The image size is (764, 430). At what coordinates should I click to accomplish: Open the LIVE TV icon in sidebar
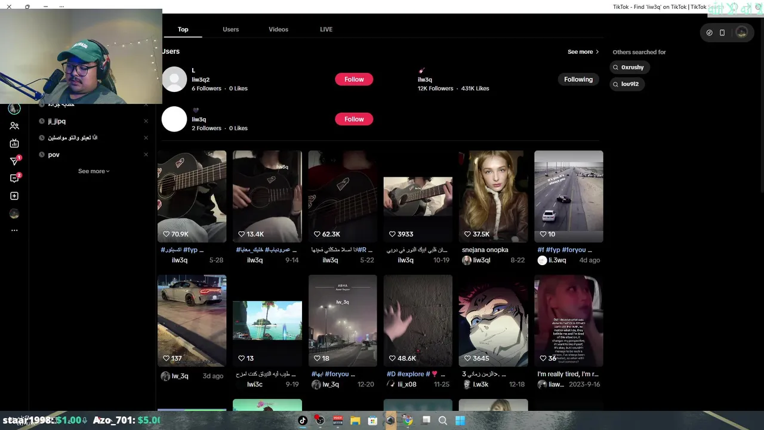pos(14,143)
